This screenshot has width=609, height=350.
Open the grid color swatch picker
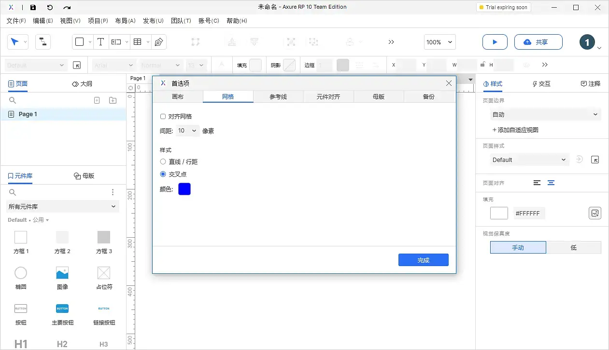coord(184,189)
